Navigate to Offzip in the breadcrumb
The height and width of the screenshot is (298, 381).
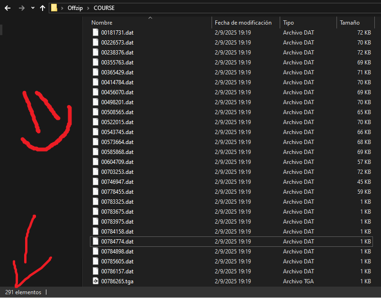(75, 8)
